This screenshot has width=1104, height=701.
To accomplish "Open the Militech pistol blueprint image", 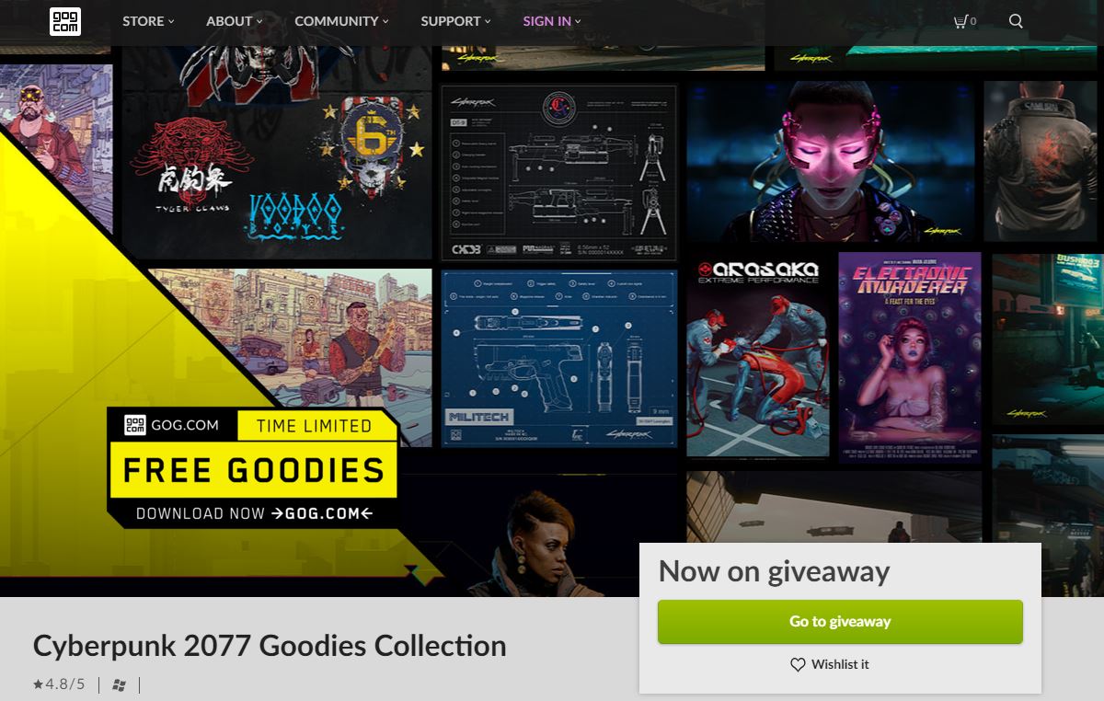I will point(559,358).
